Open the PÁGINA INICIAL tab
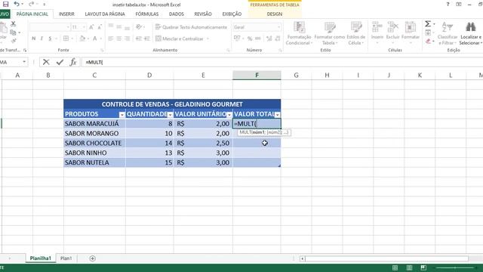This screenshot has height=272, width=483. 32,14
